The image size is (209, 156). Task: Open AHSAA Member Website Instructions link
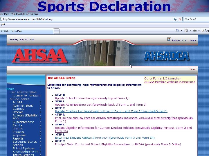tap(170, 82)
